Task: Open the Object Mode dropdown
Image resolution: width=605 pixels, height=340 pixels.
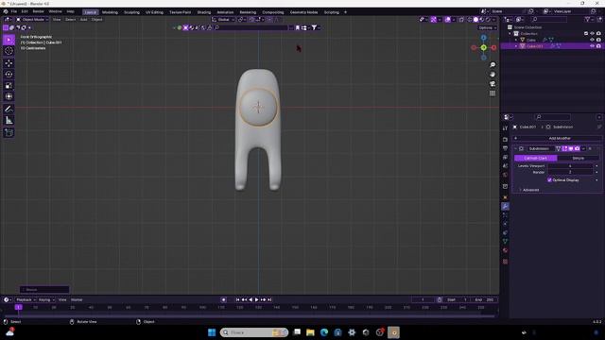Action: (32, 19)
